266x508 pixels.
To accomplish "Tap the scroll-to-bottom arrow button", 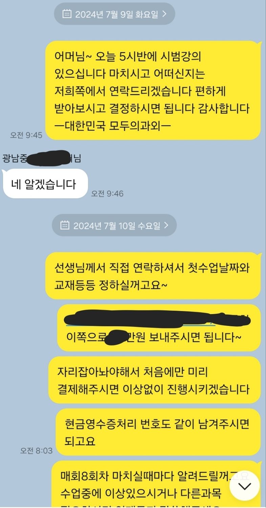I will pos(244,486).
